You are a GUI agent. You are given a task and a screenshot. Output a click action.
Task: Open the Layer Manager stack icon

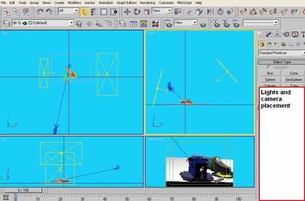click(x=7, y=23)
